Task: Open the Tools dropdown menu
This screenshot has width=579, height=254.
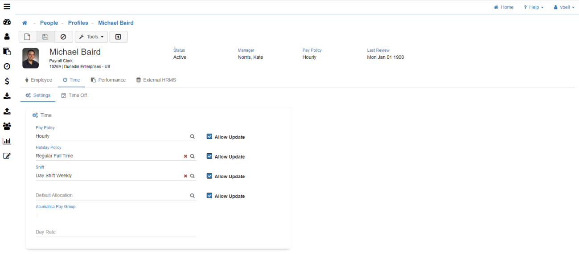Action: coord(91,37)
